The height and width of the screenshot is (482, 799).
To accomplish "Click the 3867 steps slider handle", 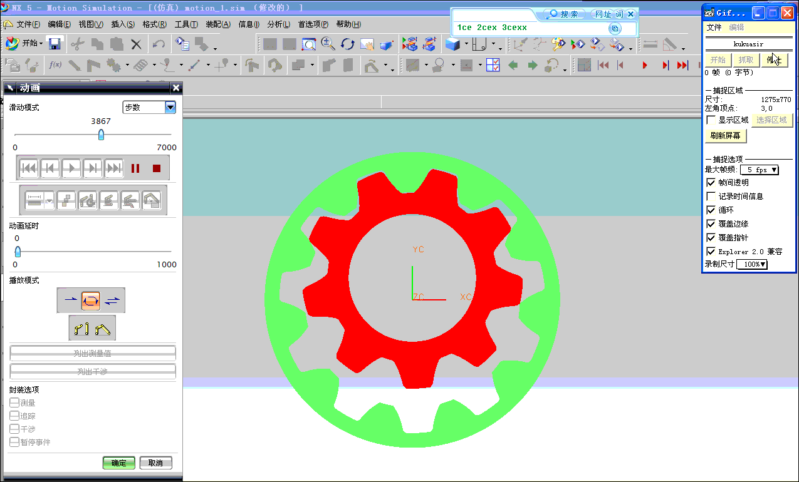I will click(x=101, y=135).
